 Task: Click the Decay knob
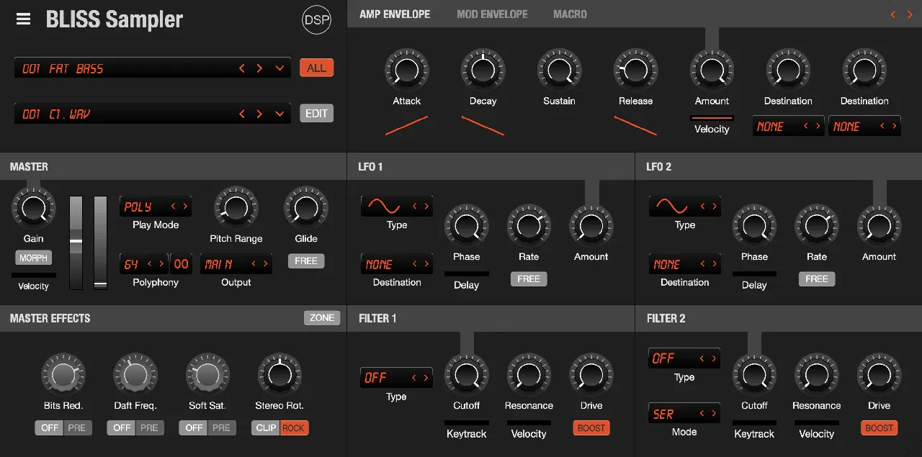coord(483,70)
